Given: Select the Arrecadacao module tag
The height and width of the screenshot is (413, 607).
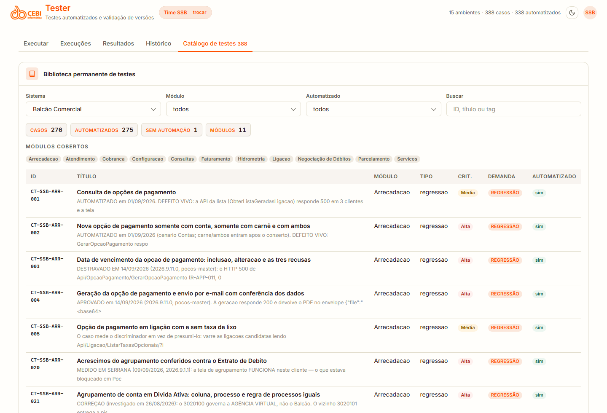Looking at the screenshot, I should coord(43,159).
